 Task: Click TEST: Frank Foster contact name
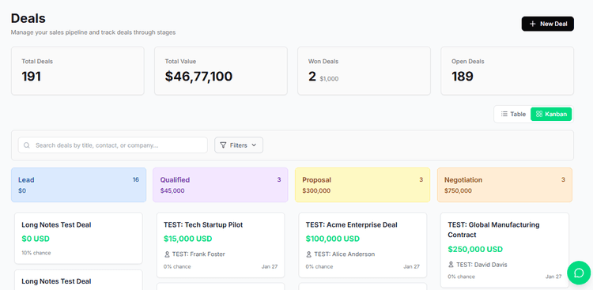click(198, 254)
